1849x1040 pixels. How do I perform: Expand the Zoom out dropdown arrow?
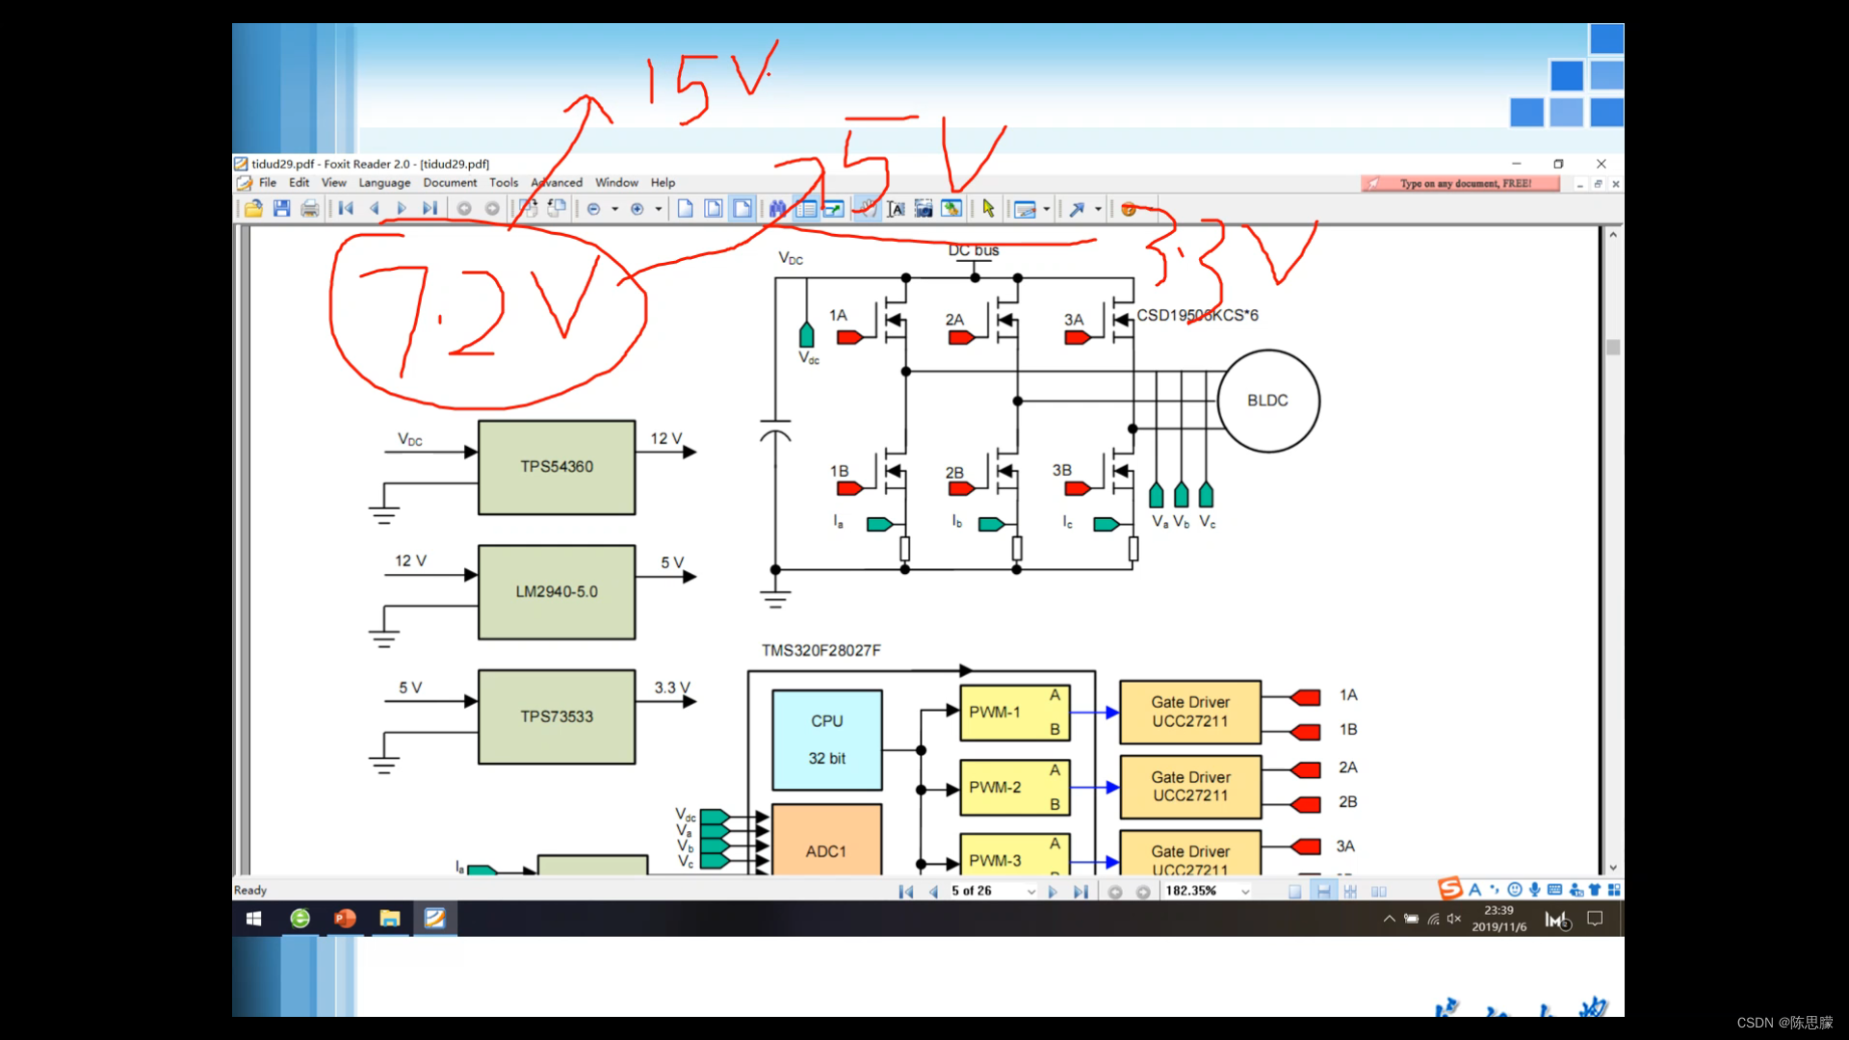click(614, 208)
